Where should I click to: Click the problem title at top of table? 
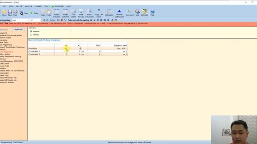(x=45, y=40)
